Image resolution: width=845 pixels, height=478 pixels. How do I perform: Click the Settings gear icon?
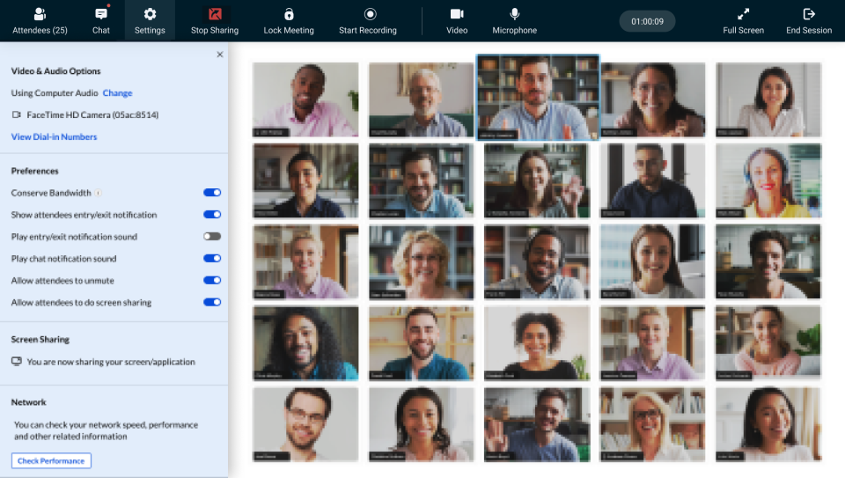click(150, 14)
